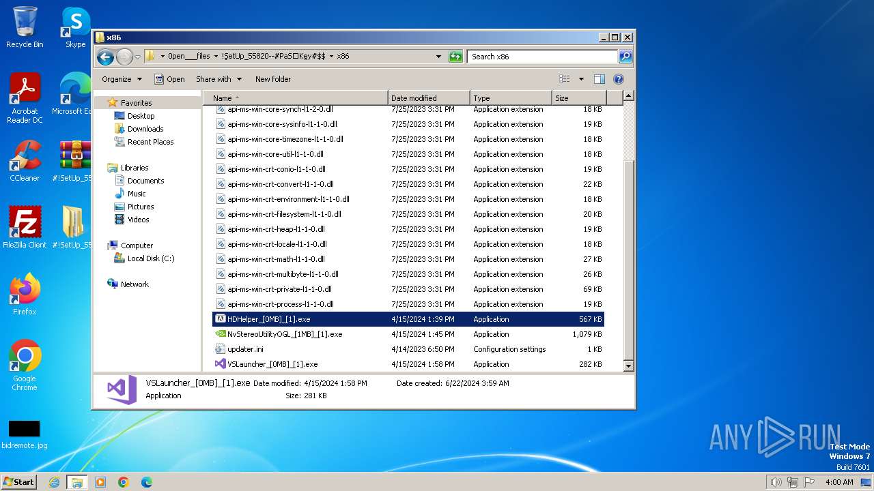Image resolution: width=874 pixels, height=491 pixels.
Task: Open Videos library in navigation pane
Action: tap(138, 220)
